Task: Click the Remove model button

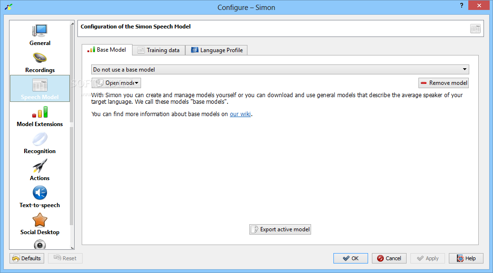Action: point(444,83)
